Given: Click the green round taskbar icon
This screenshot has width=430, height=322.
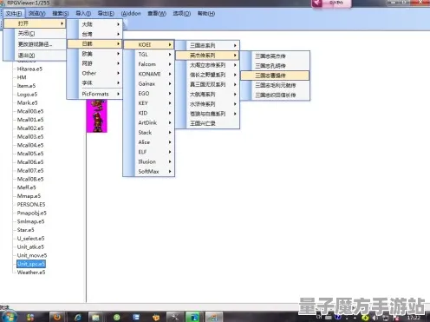Looking at the screenshot, I should (x=117, y=318).
